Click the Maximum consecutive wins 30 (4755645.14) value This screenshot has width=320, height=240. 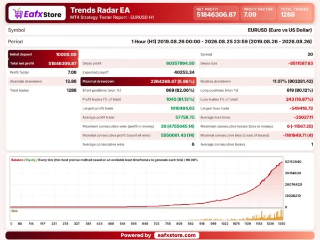click(178, 126)
